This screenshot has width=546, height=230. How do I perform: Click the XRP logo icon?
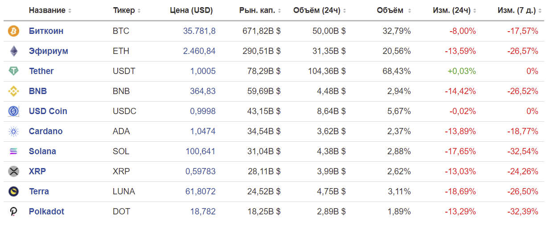(14, 172)
